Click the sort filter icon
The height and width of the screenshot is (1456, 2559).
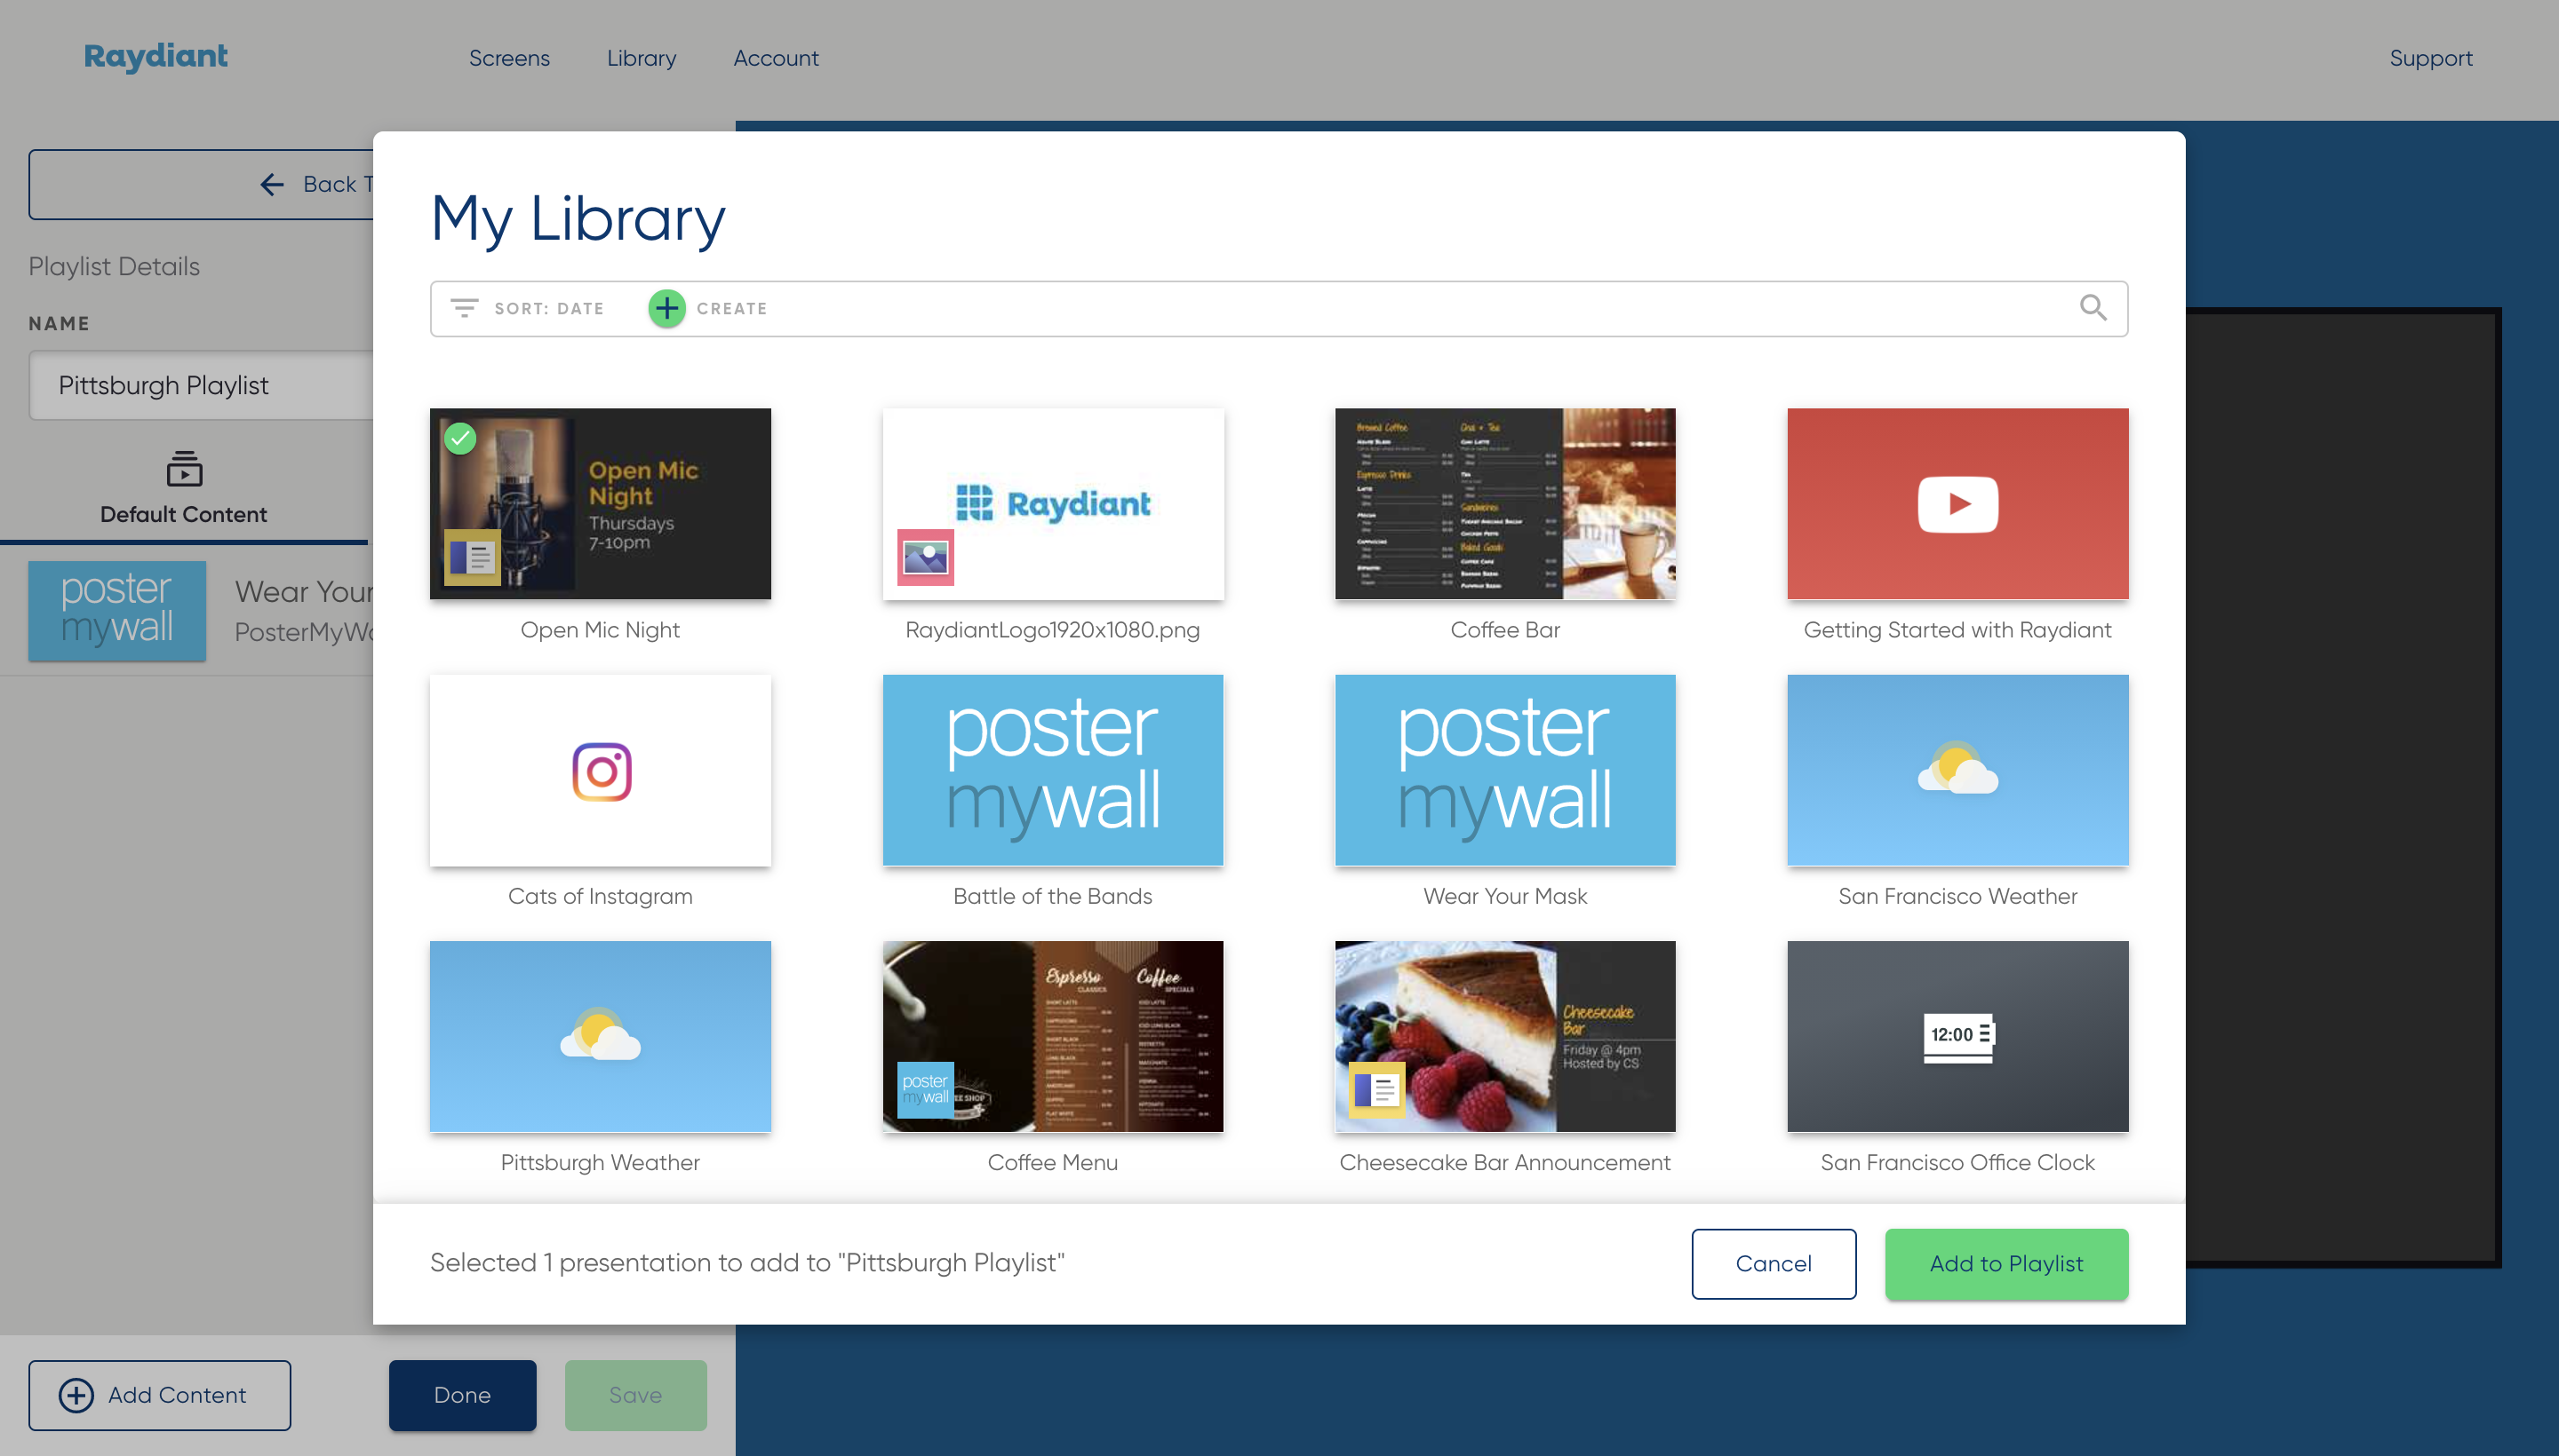pos(464,309)
